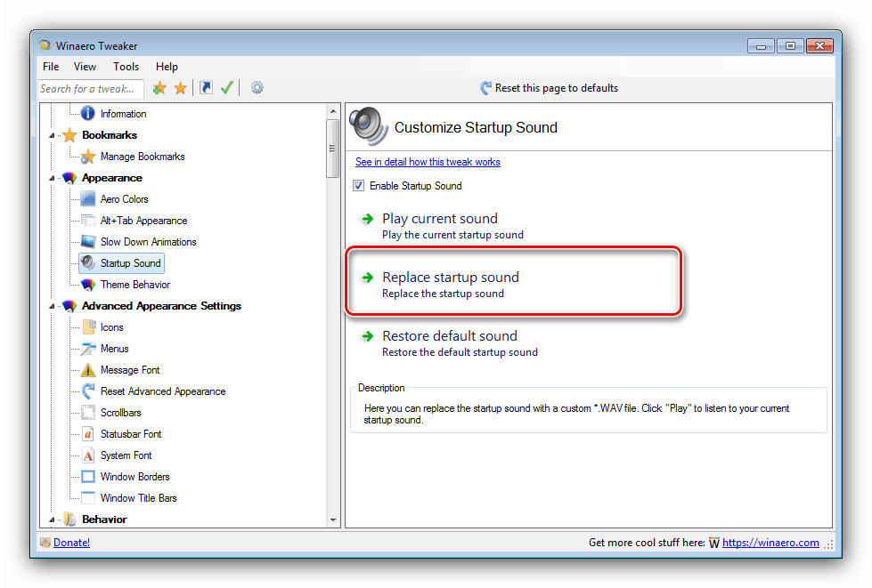Click the Message Font warning icon

[x=88, y=370]
